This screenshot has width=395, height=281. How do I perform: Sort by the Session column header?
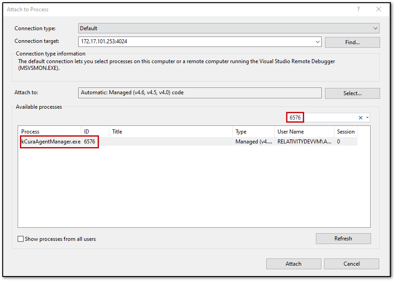346,131
